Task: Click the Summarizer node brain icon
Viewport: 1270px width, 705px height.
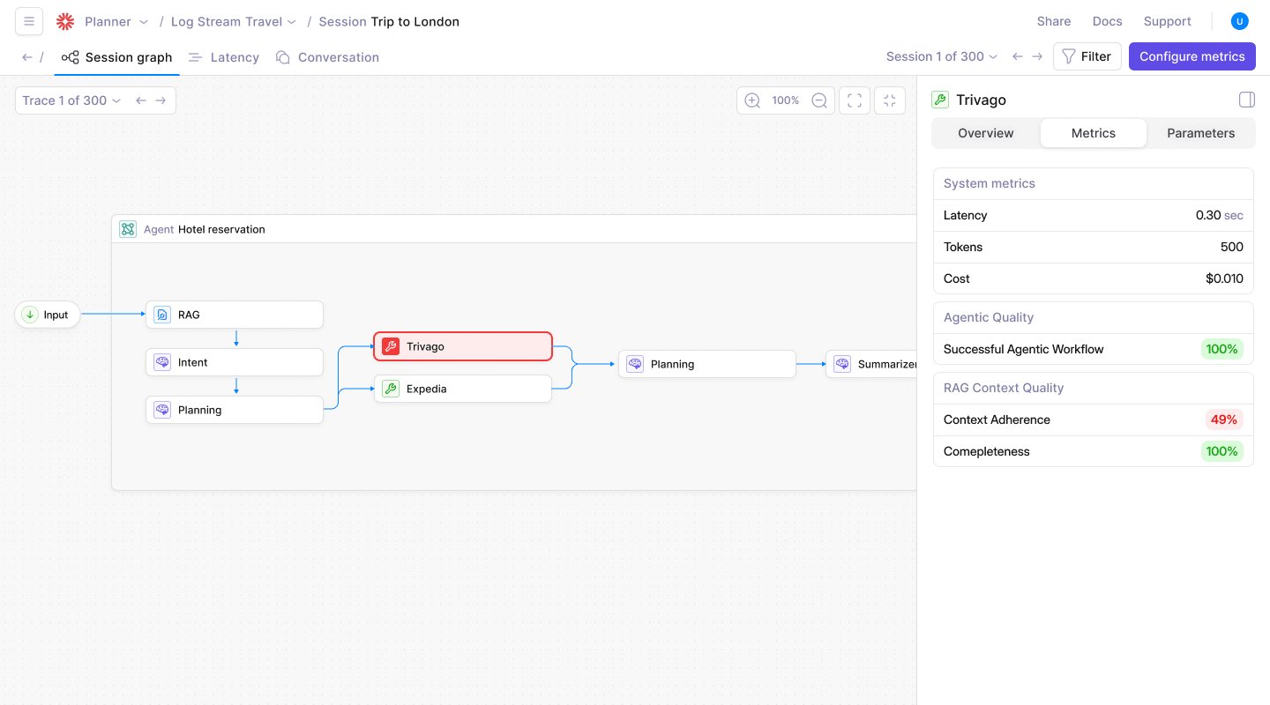Action: pyautogui.click(x=842, y=364)
